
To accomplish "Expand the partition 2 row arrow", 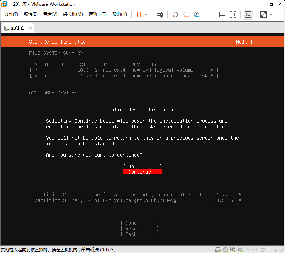I will tap(240, 194).
